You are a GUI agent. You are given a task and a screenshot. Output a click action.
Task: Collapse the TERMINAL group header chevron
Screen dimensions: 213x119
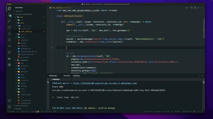pyautogui.click(x=51, y=79)
